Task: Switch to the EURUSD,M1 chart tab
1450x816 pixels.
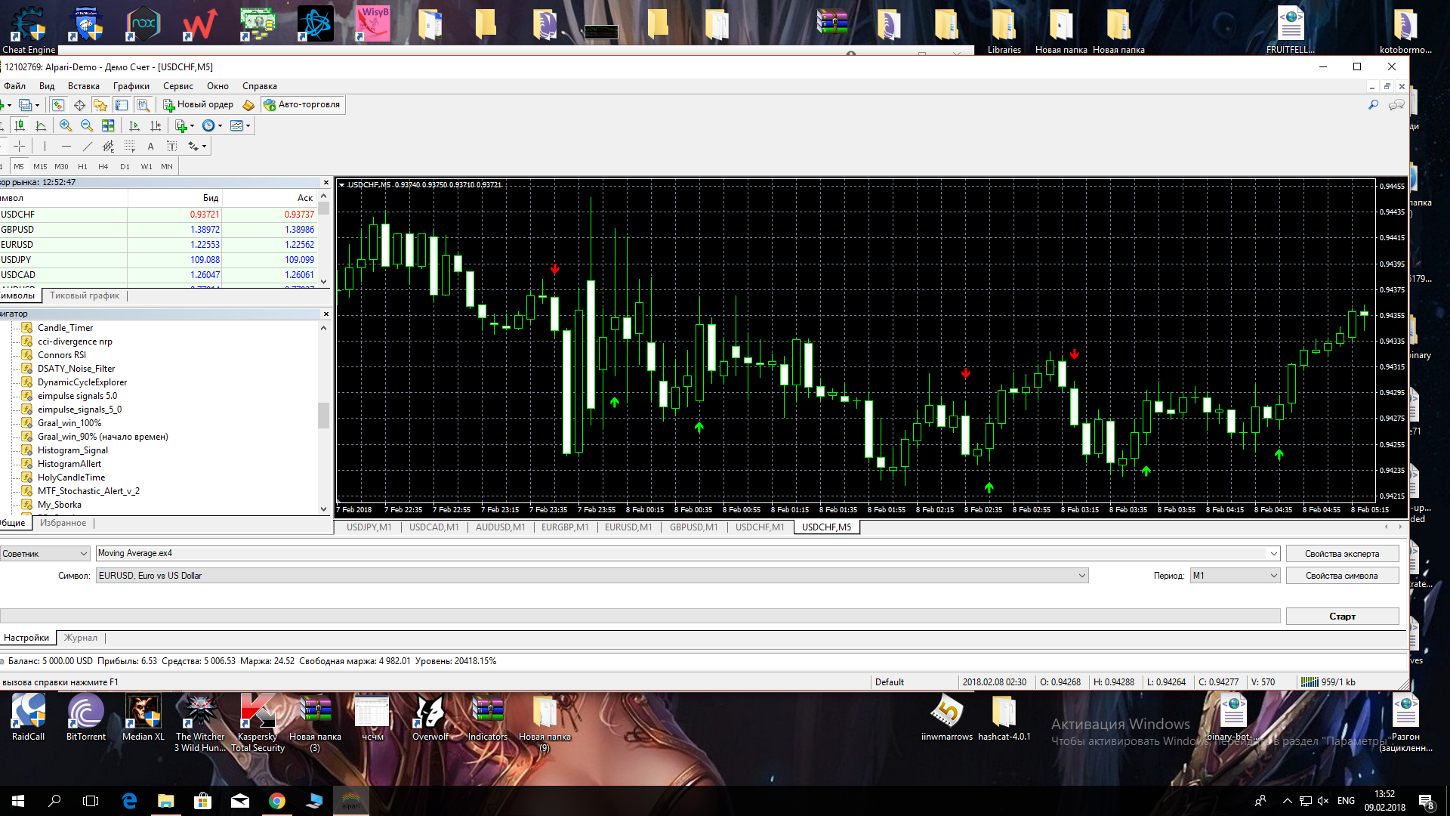Action: 628,527
